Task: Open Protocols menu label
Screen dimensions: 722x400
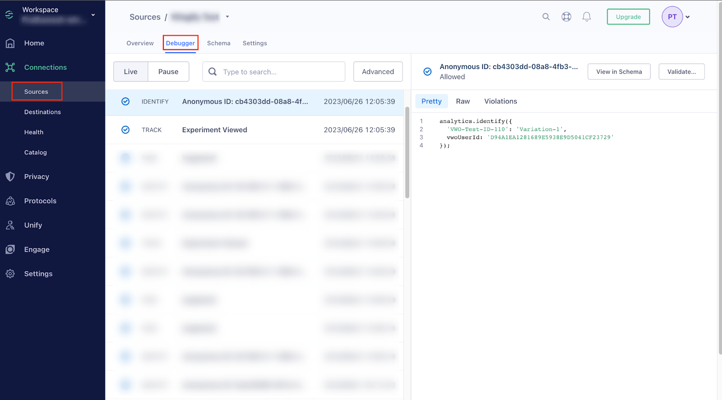Action: 40,201
